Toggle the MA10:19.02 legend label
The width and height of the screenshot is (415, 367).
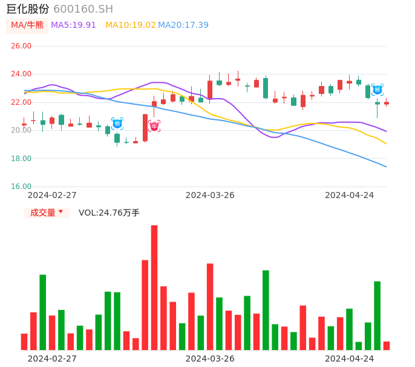coord(130,25)
